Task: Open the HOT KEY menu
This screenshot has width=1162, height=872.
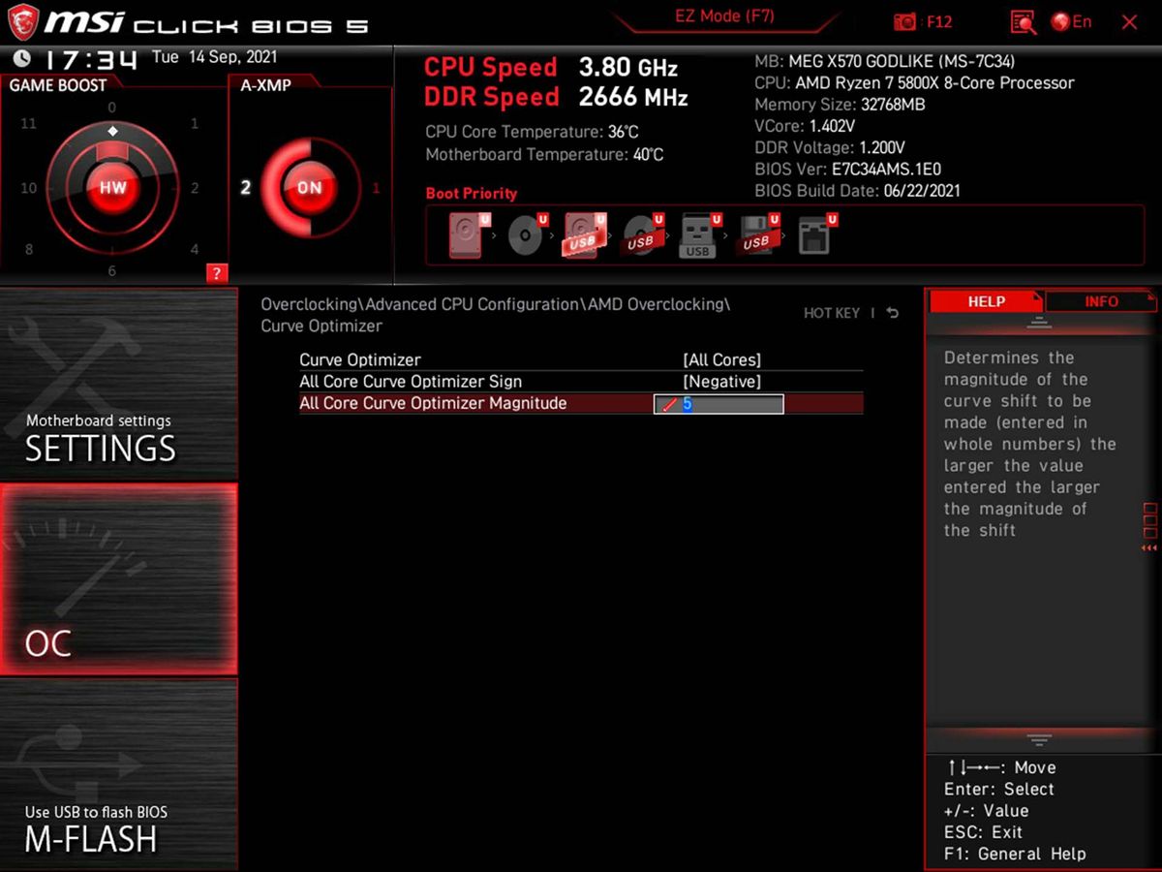Action: point(832,313)
